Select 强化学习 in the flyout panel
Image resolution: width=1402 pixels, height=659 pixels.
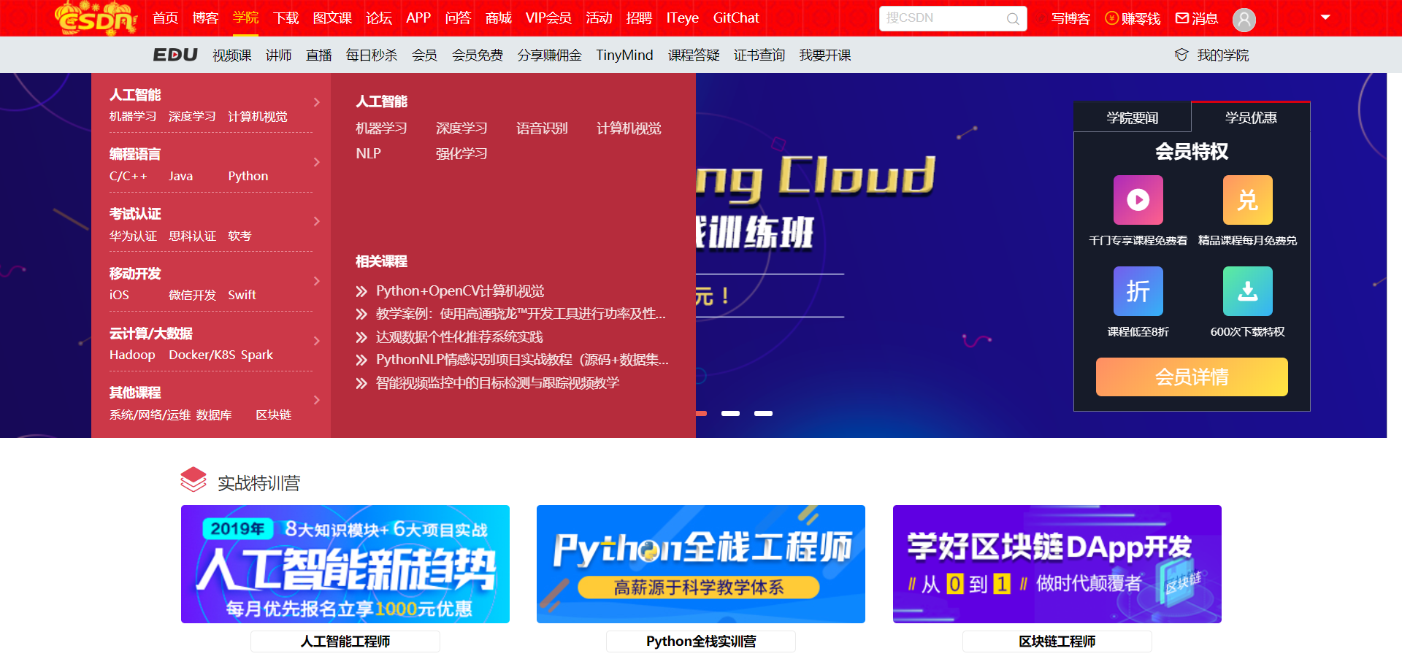click(461, 154)
